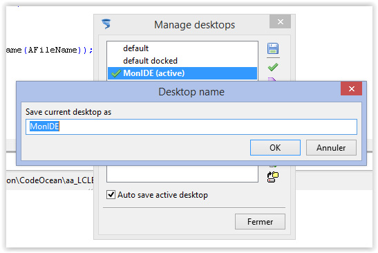This screenshot has width=378, height=253.
Task: Toggle Auto save active desktop checkbox
Action: 111,194
